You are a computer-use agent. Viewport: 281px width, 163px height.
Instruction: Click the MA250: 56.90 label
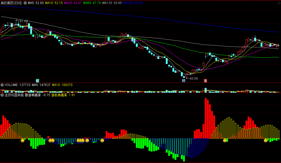click(133, 3)
